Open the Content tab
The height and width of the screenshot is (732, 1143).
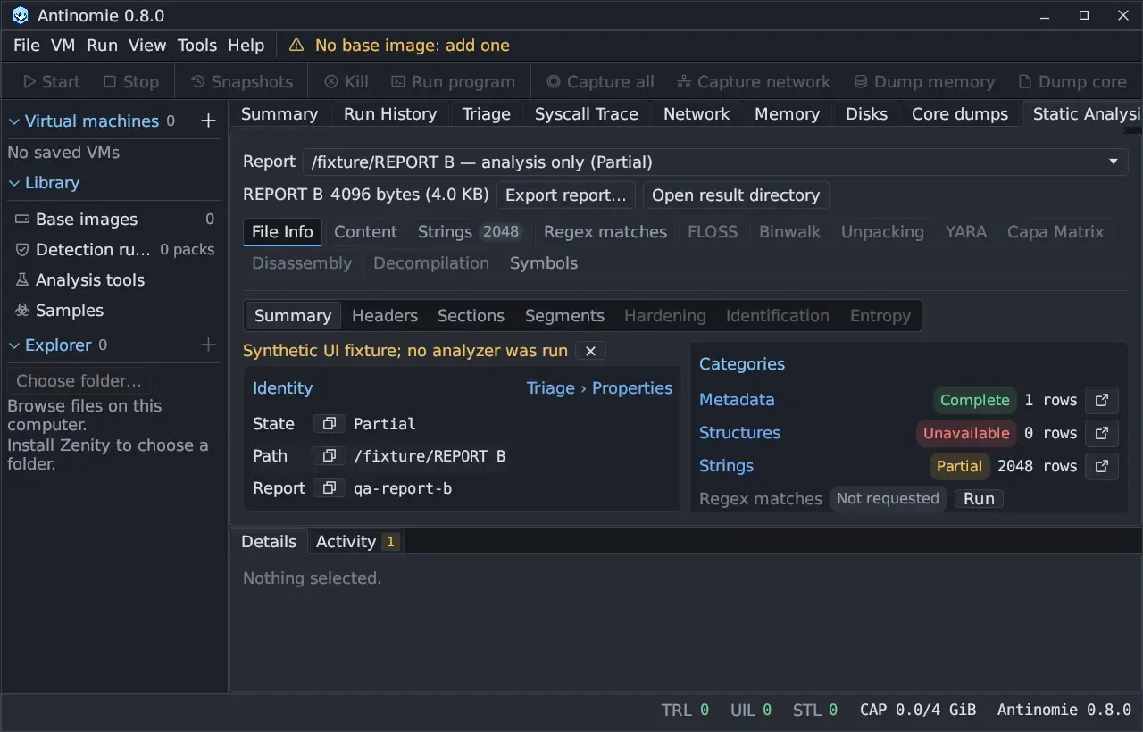[x=365, y=232]
